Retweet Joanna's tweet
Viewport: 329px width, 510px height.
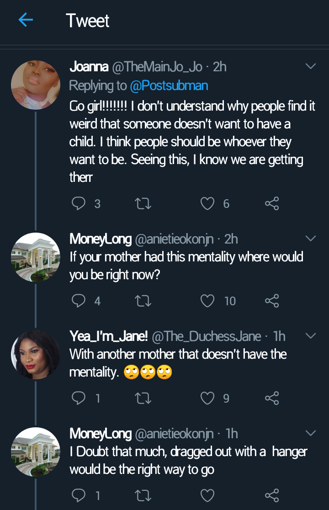tap(144, 203)
